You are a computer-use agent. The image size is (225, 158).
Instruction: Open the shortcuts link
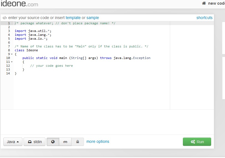point(204,18)
